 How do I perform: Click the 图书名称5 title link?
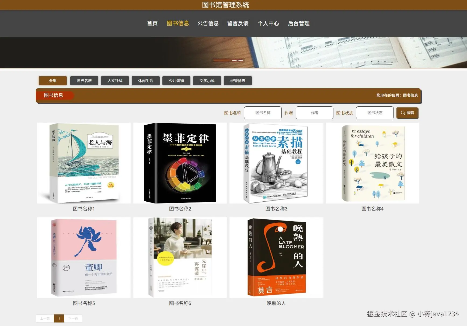click(84, 303)
